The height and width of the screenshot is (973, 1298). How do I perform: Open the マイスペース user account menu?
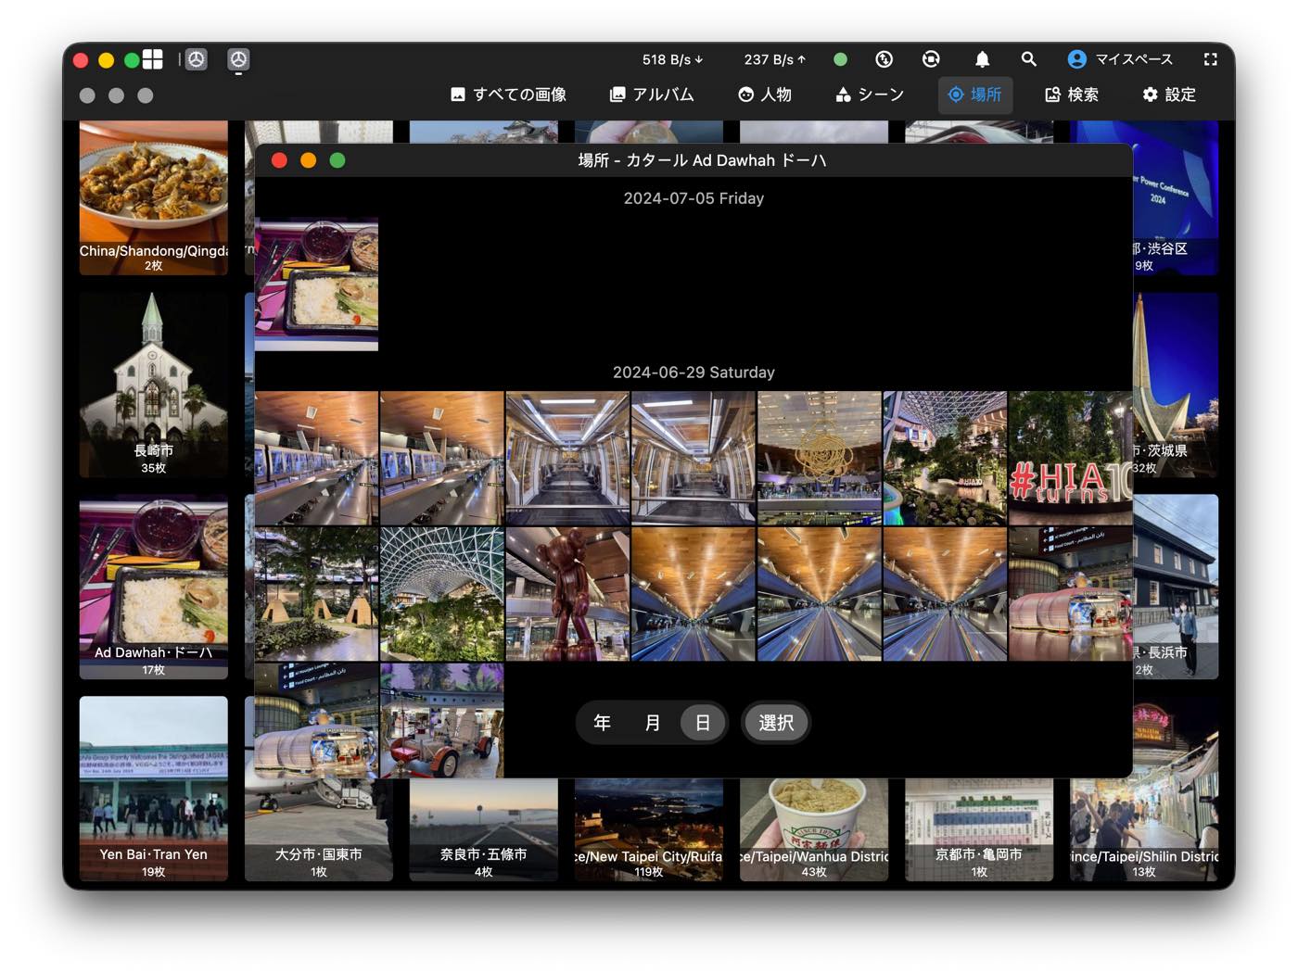(1120, 59)
